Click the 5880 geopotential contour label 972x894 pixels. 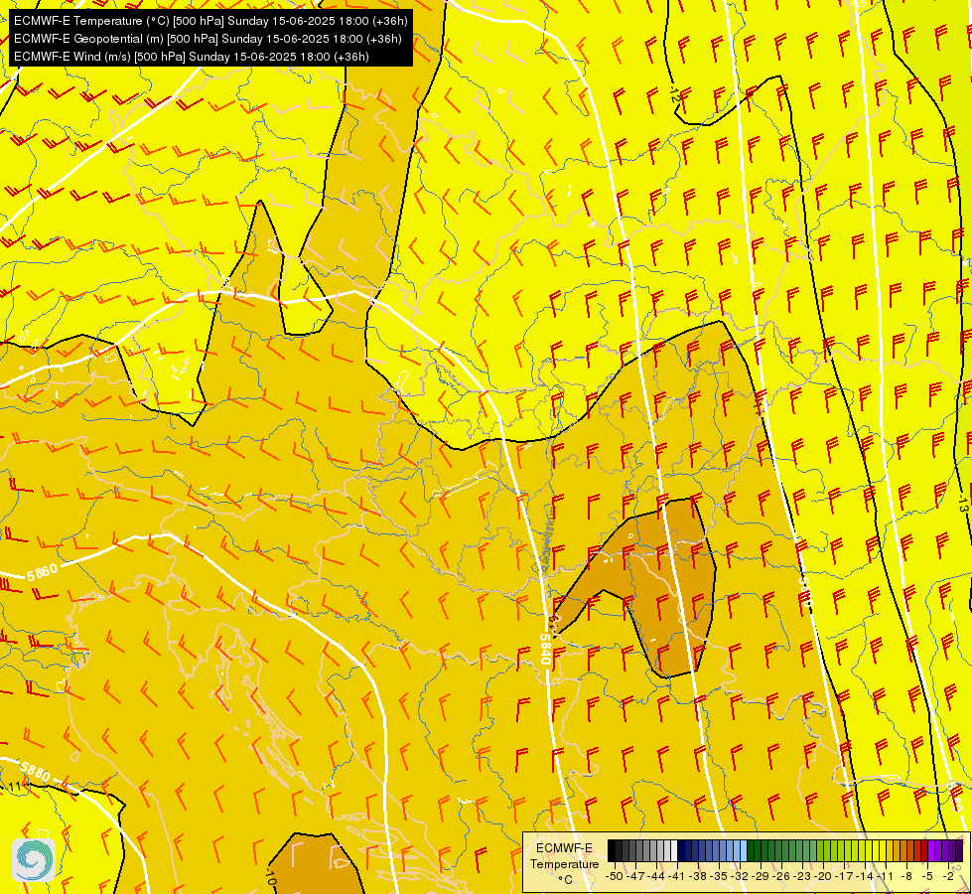pyautogui.click(x=34, y=771)
